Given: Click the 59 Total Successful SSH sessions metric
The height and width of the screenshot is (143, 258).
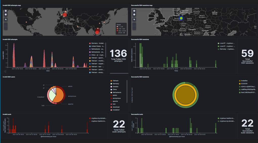Looking at the screenshot, I should [247, 56].
